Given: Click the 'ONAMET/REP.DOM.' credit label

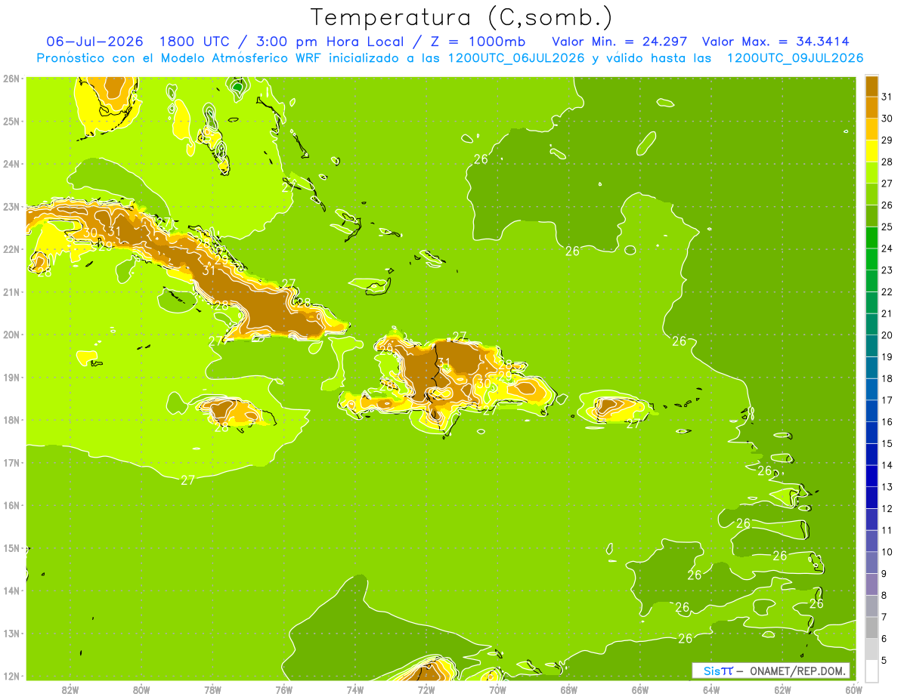Looking at the screenshot, I should click(x=796, y=671).
